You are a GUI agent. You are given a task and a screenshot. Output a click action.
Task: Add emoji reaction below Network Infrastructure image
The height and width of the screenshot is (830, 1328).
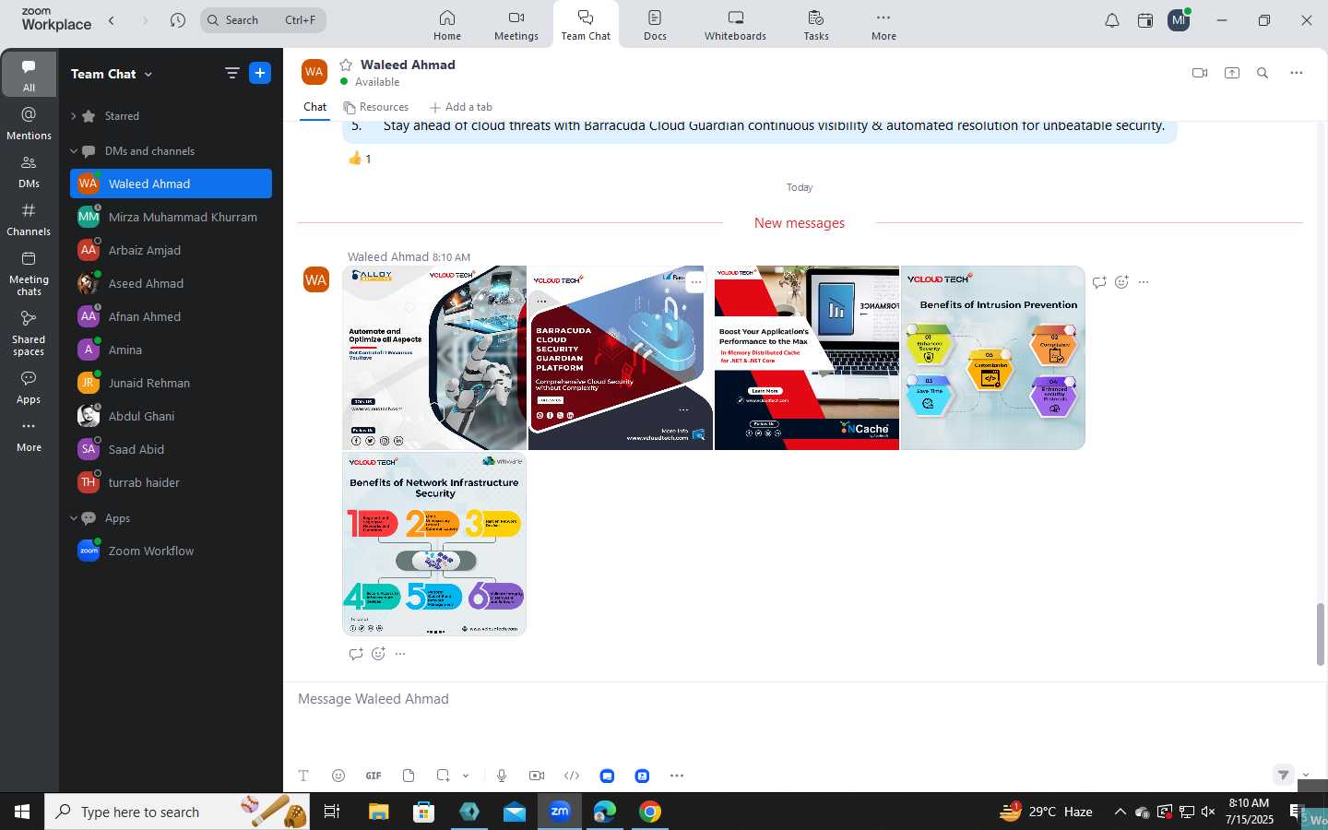(x=378, y=654)
